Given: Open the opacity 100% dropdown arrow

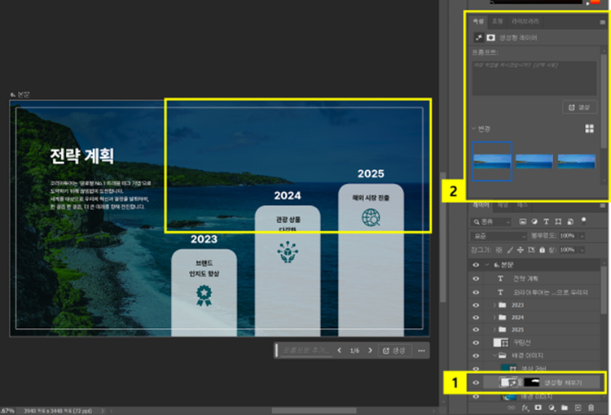Looking at the screenshot, I should pos(582,236).
